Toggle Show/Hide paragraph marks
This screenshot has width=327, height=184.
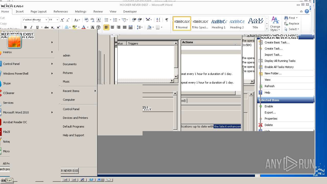(x=167, y=20)
